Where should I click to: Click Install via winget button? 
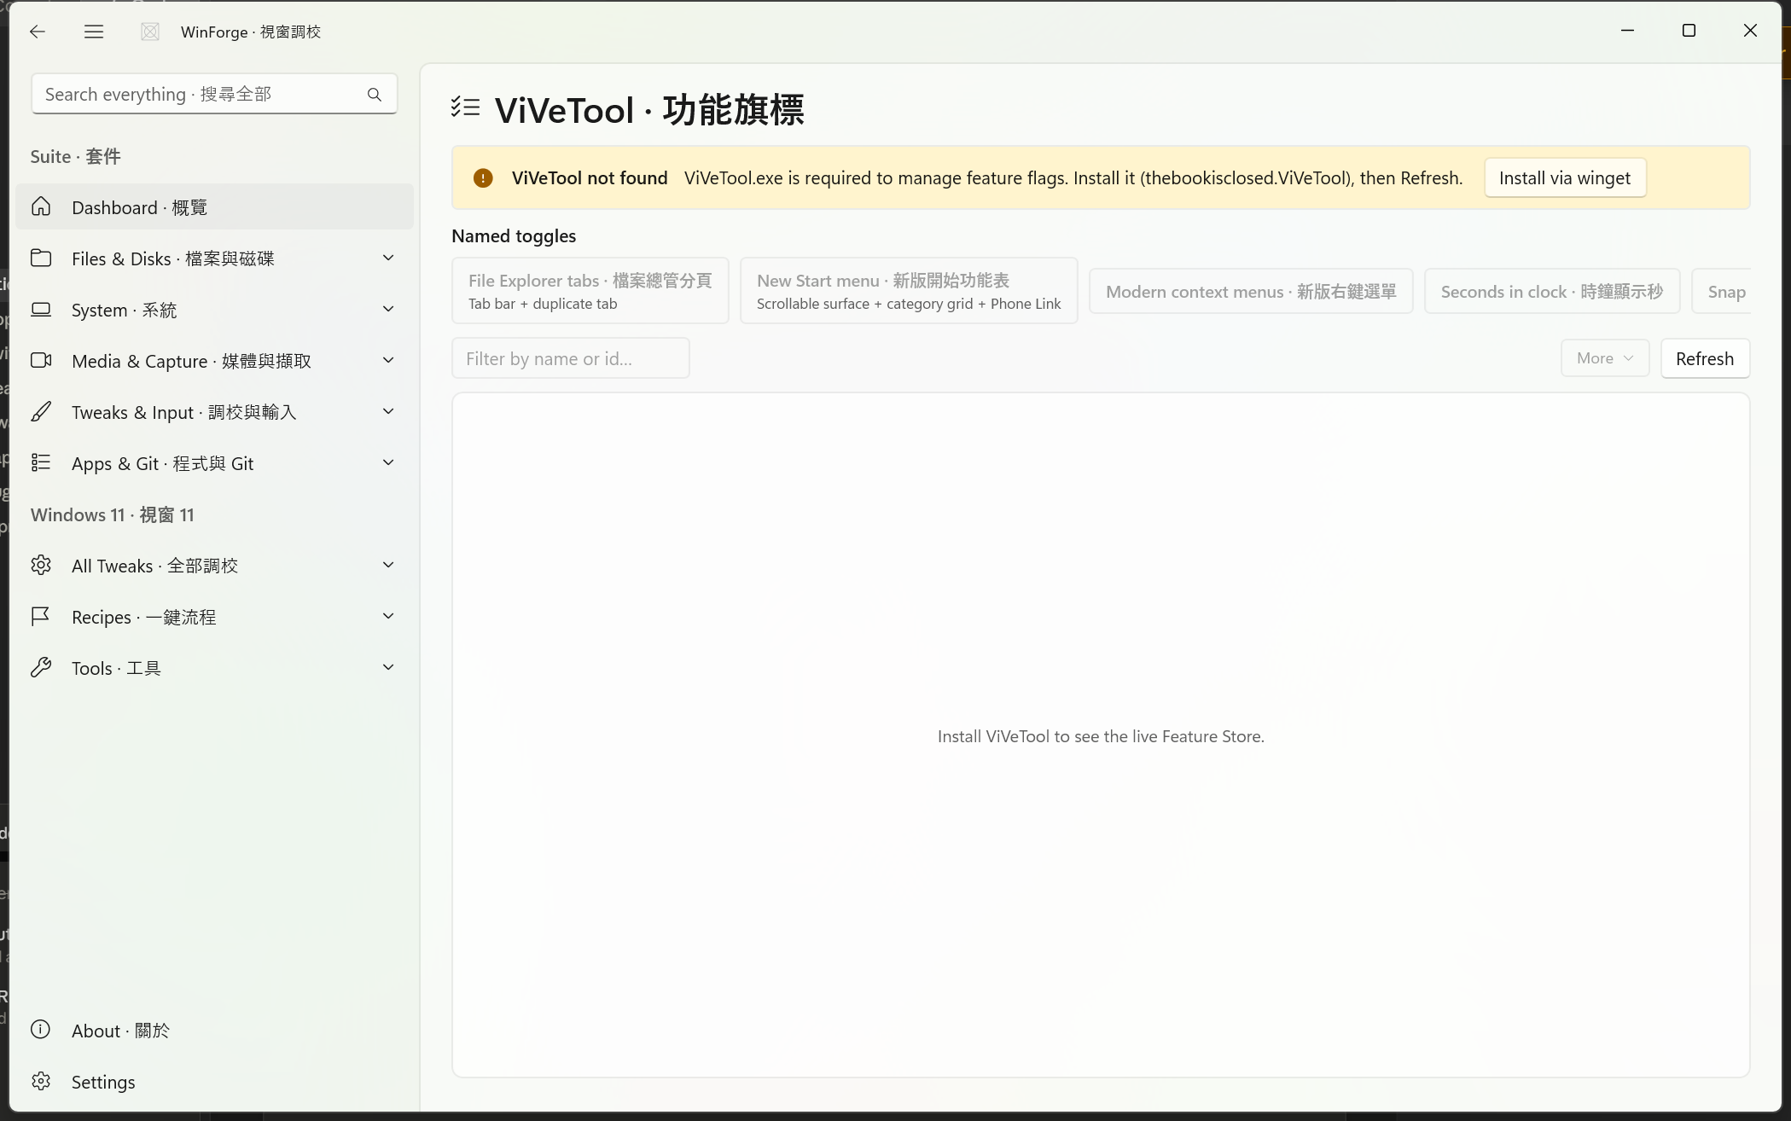[1565, 177]
